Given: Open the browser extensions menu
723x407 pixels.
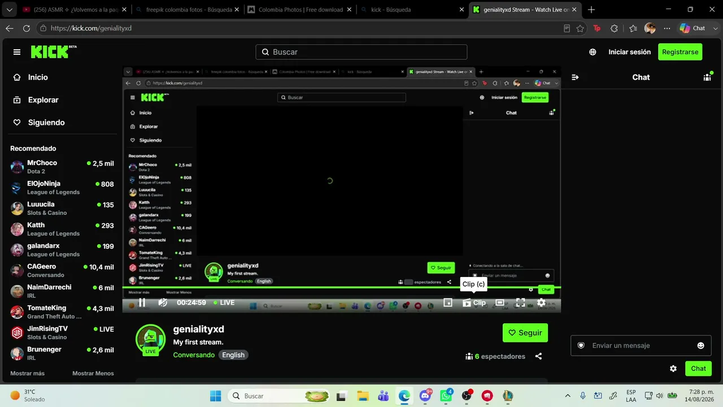Looking at the screenshot, I should point(615,28).
